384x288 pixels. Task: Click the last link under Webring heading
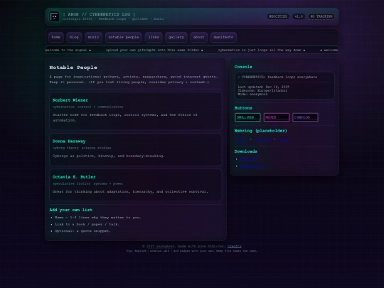coord(284,140)
